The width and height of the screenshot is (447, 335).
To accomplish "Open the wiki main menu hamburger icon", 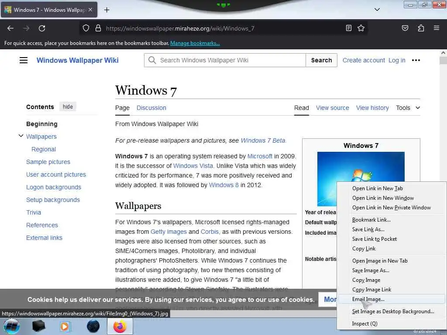I will click(x=24, y=60).
